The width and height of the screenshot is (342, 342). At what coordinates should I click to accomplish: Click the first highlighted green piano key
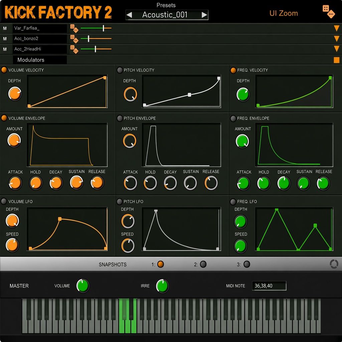(x=122, y=316)
